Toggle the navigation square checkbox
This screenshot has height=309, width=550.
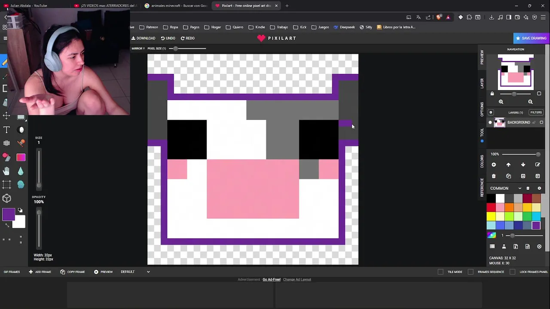(539, 94)
